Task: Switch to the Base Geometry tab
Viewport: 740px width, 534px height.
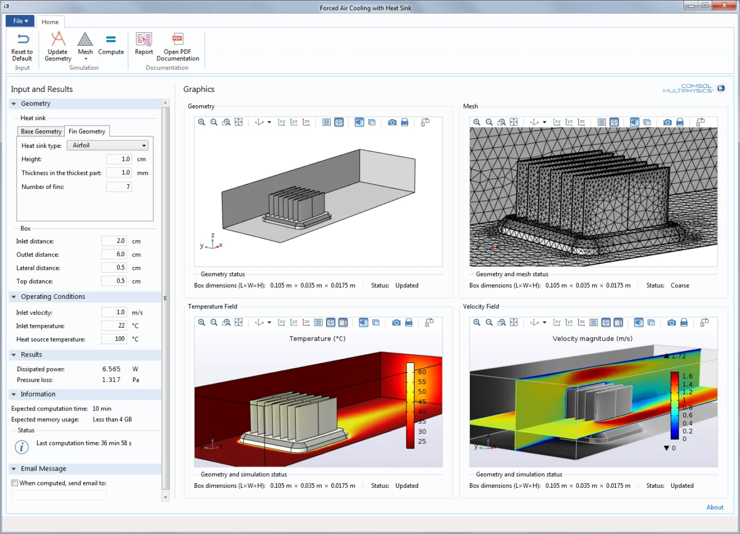Action: tap(41, 131)
